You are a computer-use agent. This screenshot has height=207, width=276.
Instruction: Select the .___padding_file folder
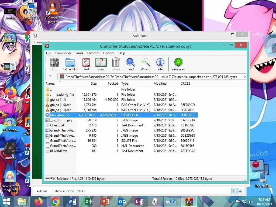[x=122, y=95]
